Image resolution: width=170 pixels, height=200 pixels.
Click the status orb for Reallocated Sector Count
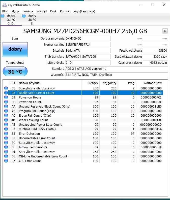pyautogui.click(x=6, y=93)
